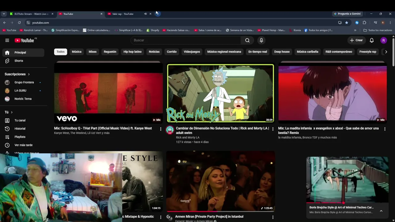Click the title "Armen Miran [Private Party Project] in Istanbul"
Image resolution: width=395 pixels, height=222 pixels.
209,217
